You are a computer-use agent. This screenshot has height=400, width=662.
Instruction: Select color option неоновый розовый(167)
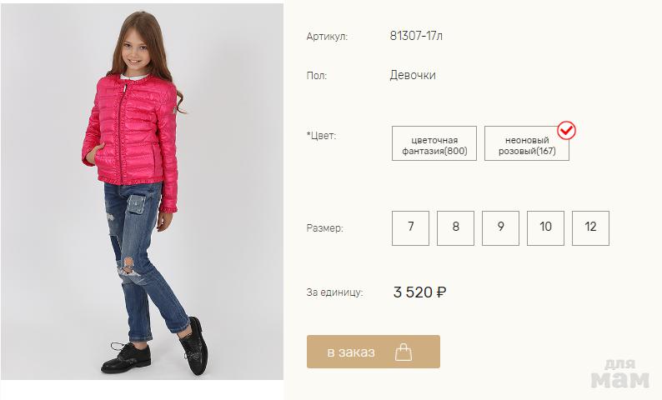pyautogui.click(x=527, y=143)
